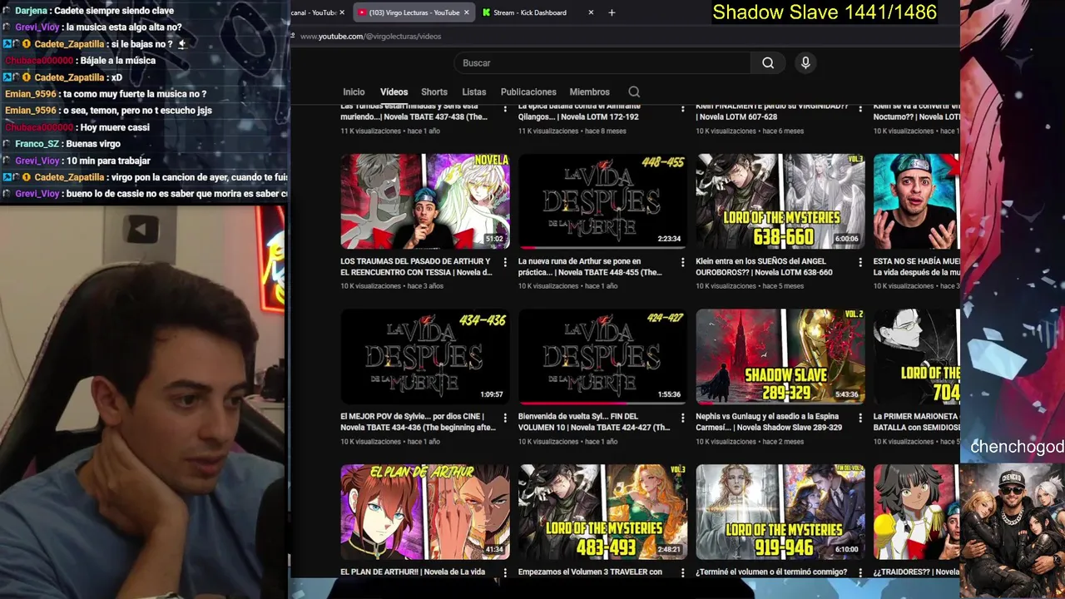Open the Lord of the Mysteries 483-493 thumbnail

[602, 512]
